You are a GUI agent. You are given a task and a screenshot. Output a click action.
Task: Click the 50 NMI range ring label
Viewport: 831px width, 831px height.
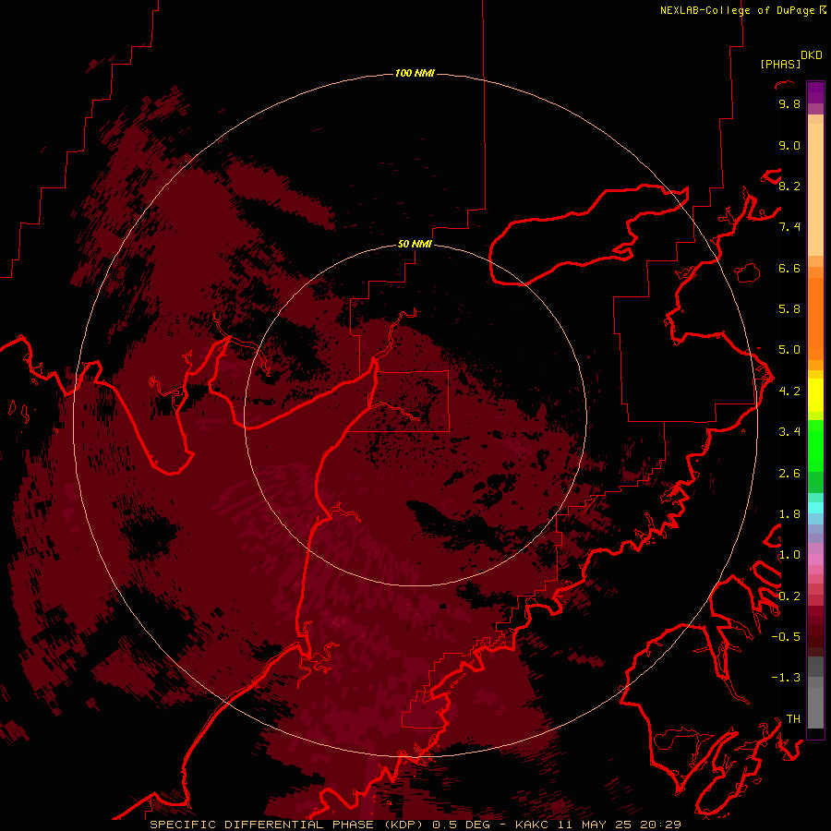click(x=415, y=244)
